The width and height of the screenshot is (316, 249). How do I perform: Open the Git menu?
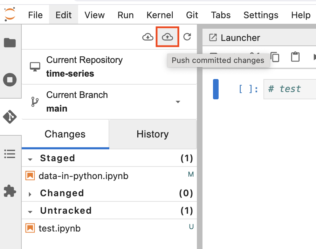[x=192, y=15]
